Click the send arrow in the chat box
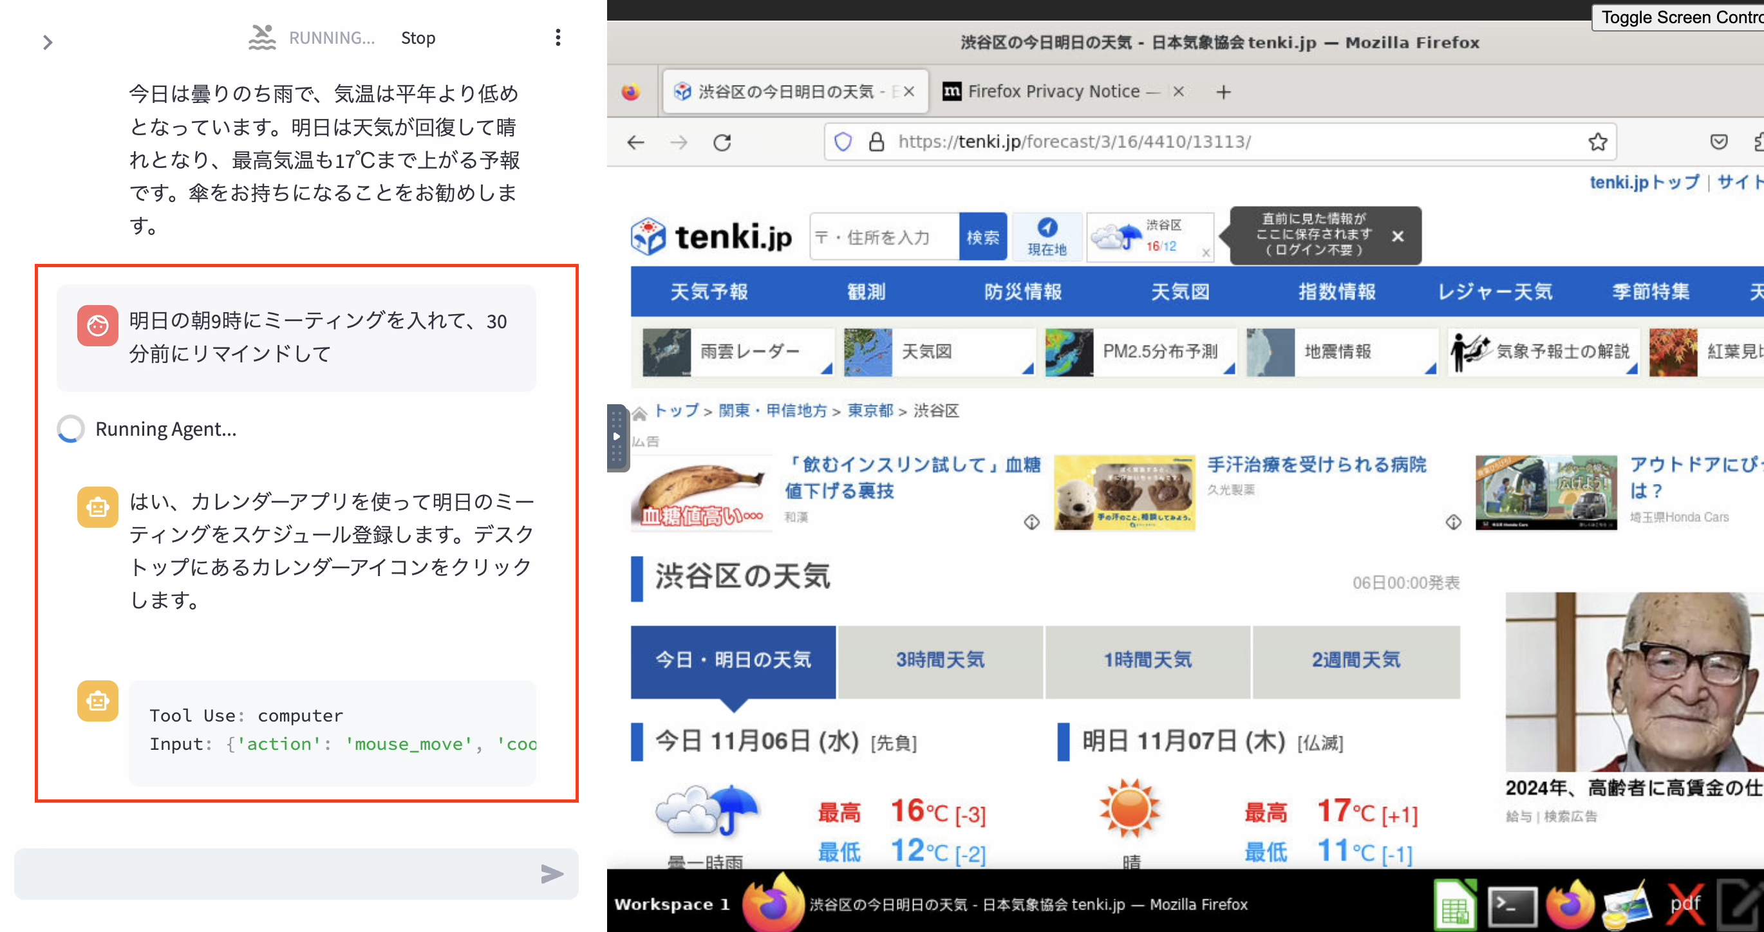This screenshot has height=932, width=1764. [x=551, y=874]
